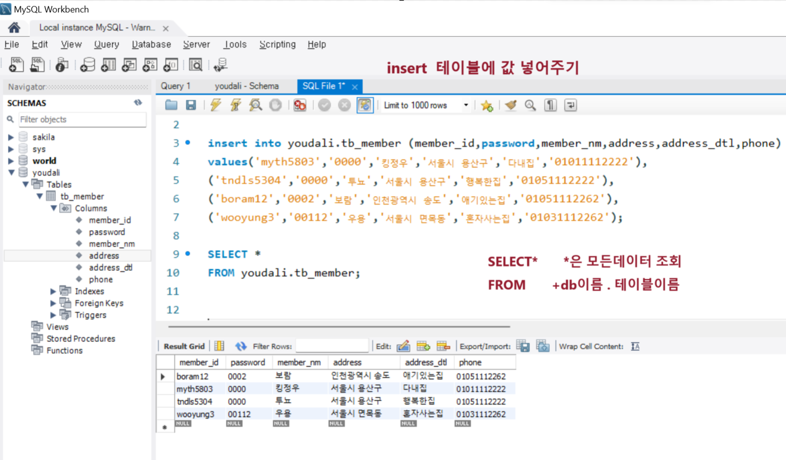Expand the sys schema
Viewport: 786px width, 460px height.
[x=11, y=149]
